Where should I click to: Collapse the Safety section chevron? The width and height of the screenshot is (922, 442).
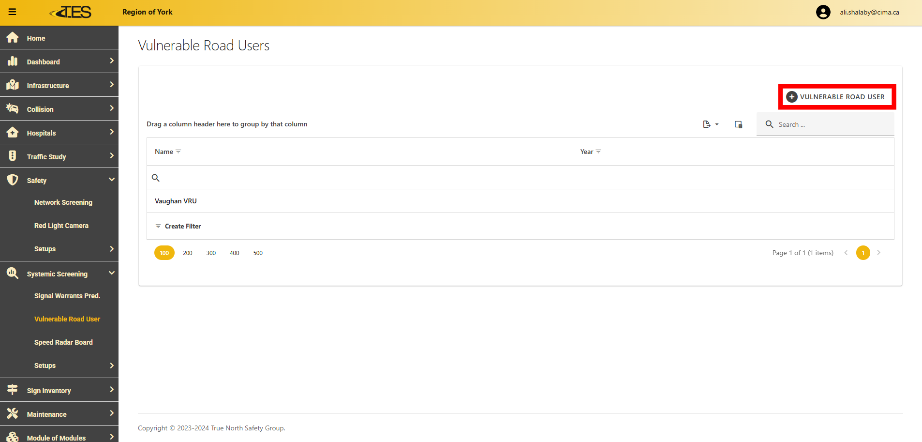(112, 180)
